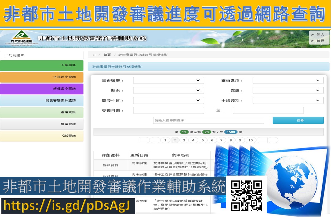Open GIS查詢 from the side menu
331x217 pixels.
(42, 136)
